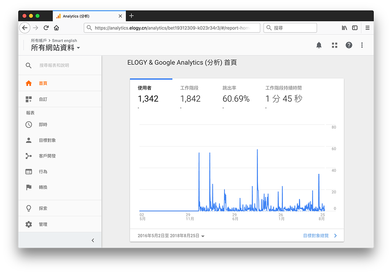Click the magnifier icon in URL bar

89,28
